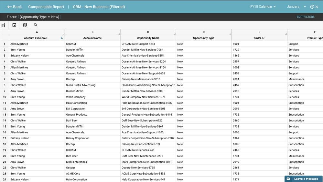Click Oscorp-New-Subscription-3733 cell
Screen dimensions: 323x182
pyautogui.click(x=148, y=144)
